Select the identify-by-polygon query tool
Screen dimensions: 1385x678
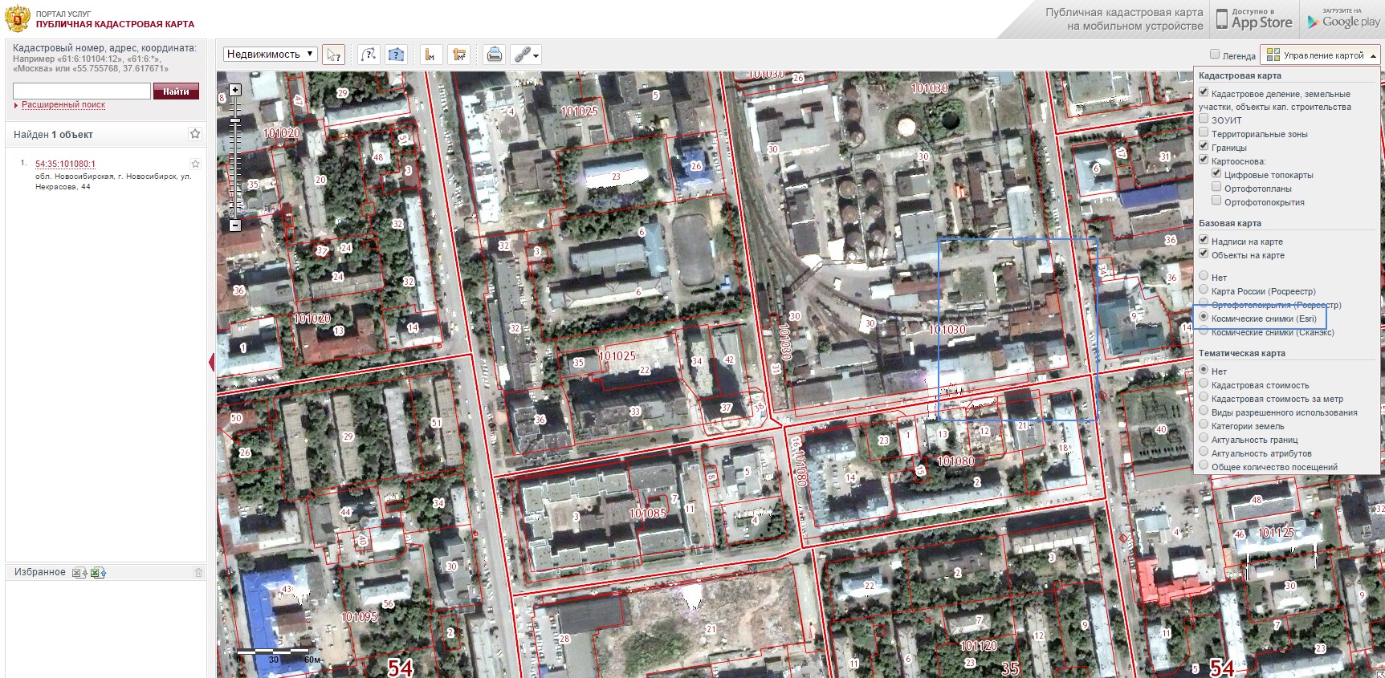click(x=396, y=55)
